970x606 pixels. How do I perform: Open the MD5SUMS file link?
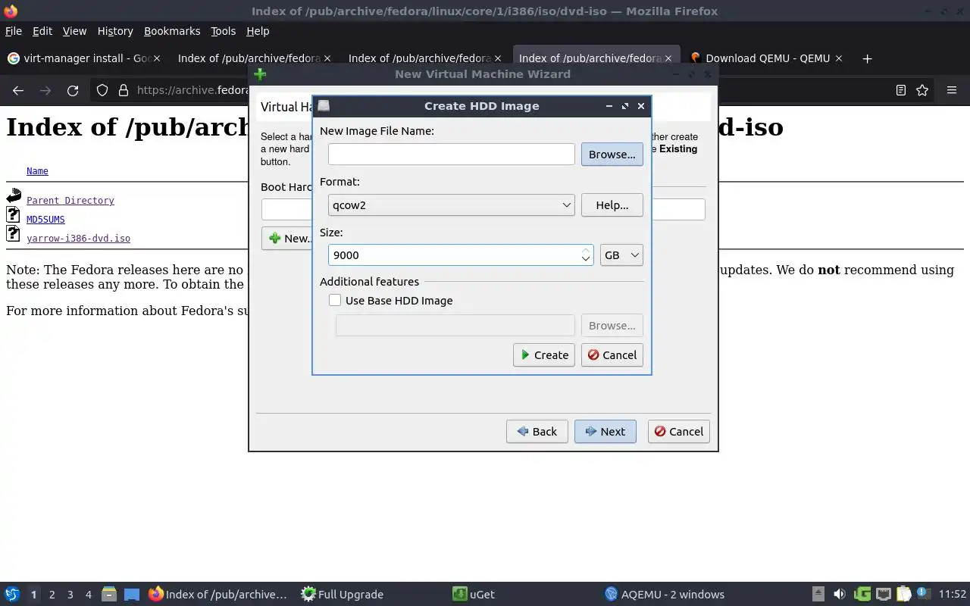[45, 220]
